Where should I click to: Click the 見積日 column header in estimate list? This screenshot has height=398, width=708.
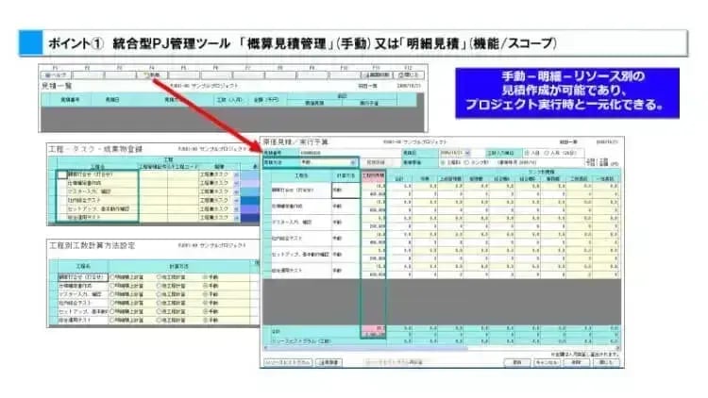[112, 98]
